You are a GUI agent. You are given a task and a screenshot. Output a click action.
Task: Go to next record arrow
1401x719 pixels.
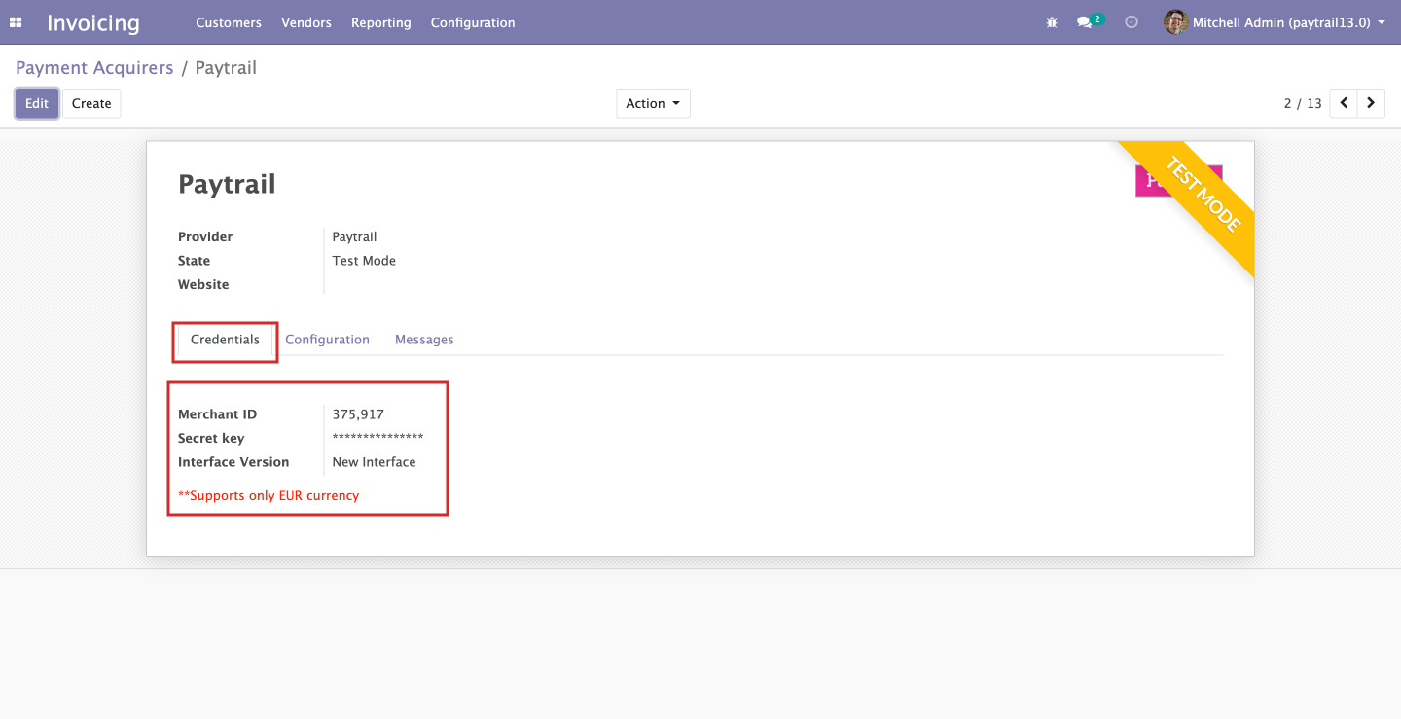(1371, 103)
